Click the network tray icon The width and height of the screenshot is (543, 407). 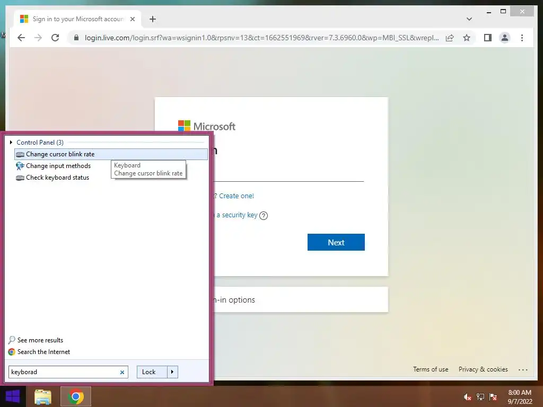480,397
